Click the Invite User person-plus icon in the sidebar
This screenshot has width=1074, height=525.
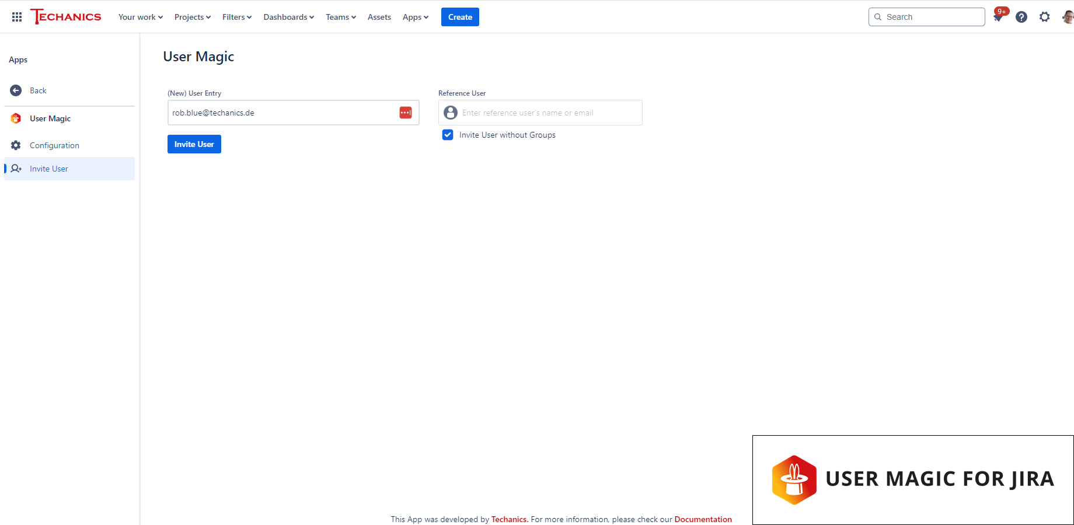(x=16, y=169)
